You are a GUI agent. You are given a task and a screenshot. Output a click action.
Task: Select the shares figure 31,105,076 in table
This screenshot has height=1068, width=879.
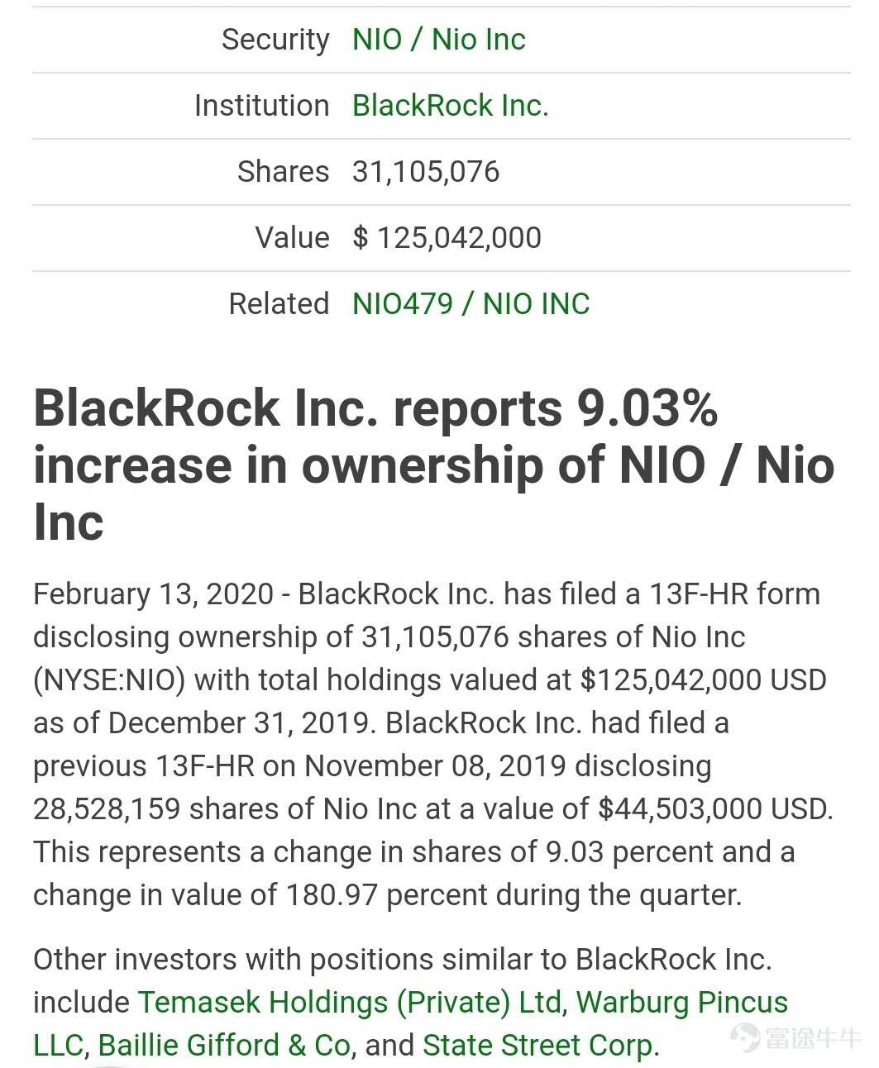[x=426, y=171]
